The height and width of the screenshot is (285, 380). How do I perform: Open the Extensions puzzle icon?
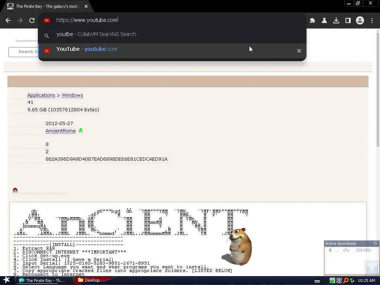point(312,21)
